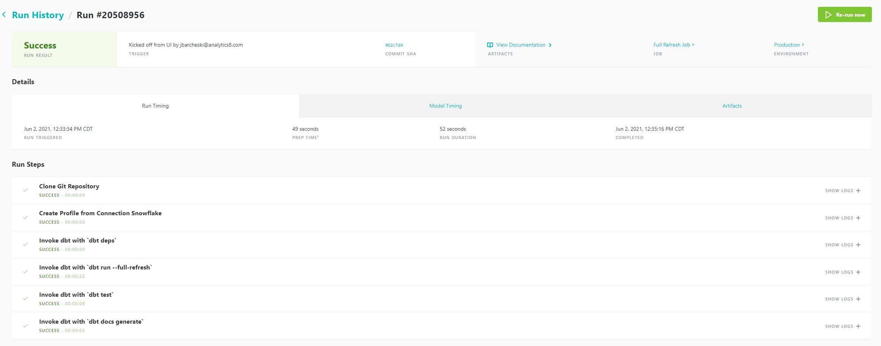Click the checkmark icon beside Create Profile step
The height and width of the screenshot is (346, 881).
tap(25, 218)
